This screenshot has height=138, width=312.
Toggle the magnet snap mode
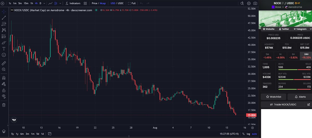[4, 78]
